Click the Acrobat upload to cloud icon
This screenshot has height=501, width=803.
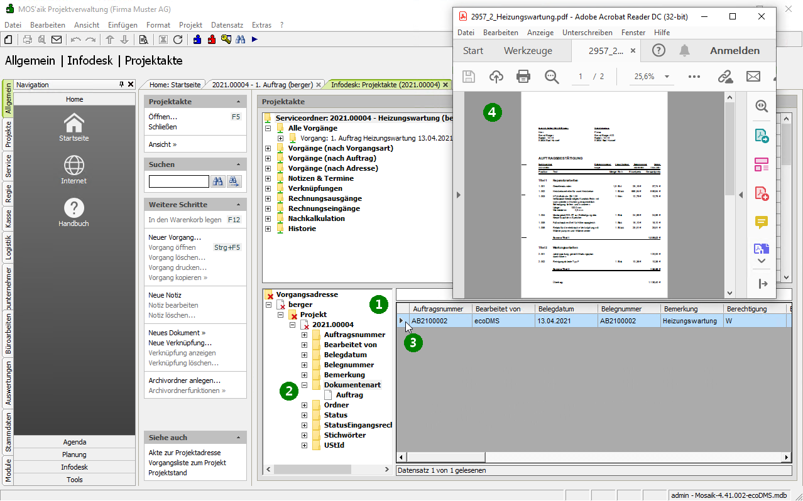pos(496,77)
